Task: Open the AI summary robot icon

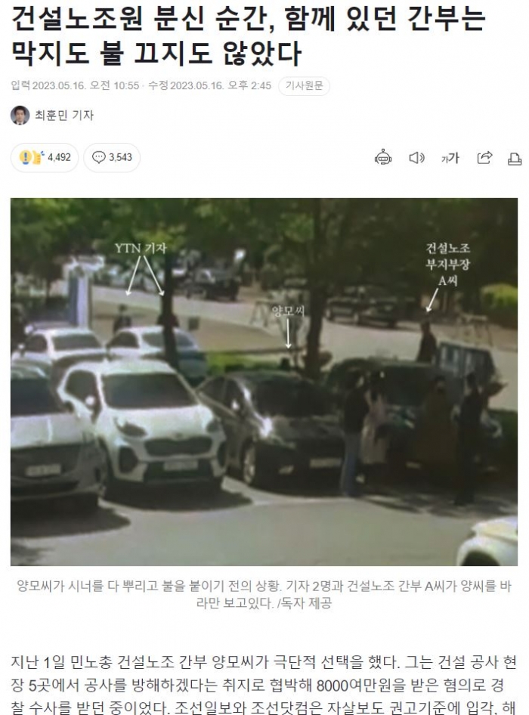Action: (383, 157)
